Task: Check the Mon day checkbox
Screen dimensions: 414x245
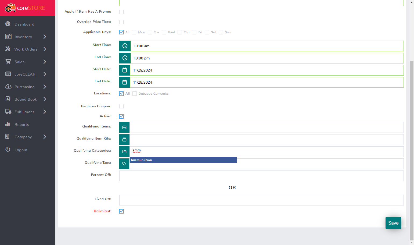Action: pos(134,32)
